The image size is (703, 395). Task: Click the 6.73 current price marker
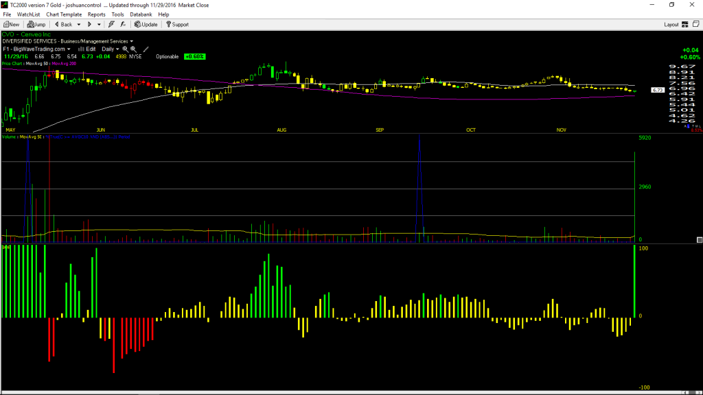658,90
